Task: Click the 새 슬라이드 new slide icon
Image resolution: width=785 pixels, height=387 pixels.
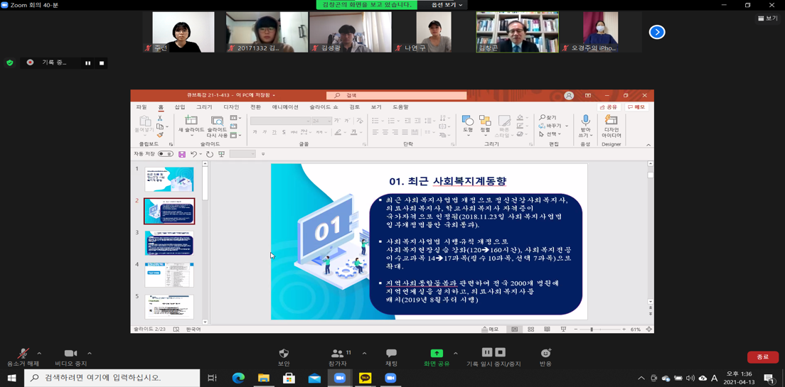Action: 191,122
